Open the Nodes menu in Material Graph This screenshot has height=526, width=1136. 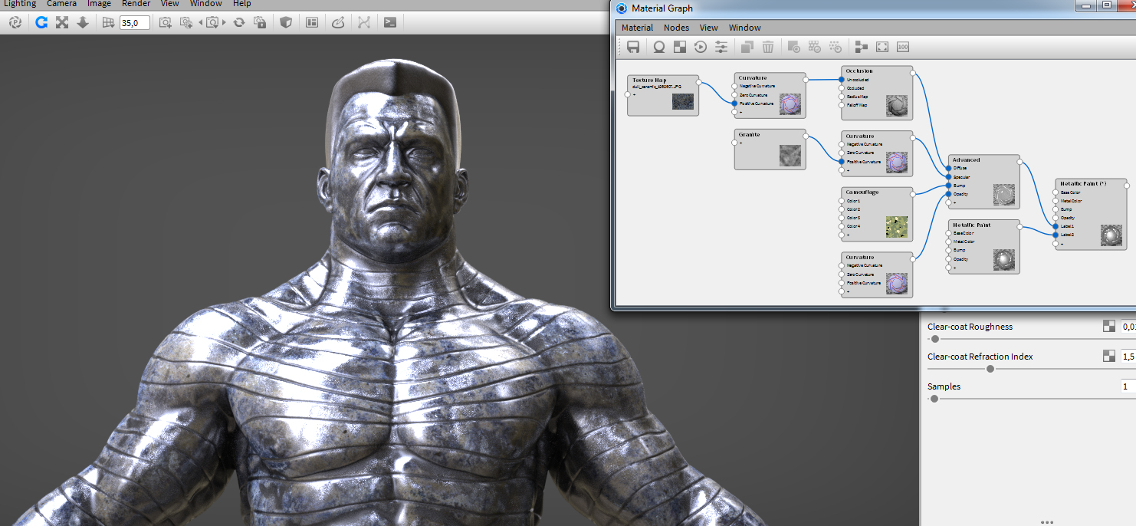click(x=676, y=28)
